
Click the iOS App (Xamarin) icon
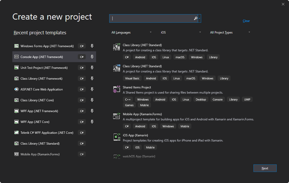tap(117, 137)
